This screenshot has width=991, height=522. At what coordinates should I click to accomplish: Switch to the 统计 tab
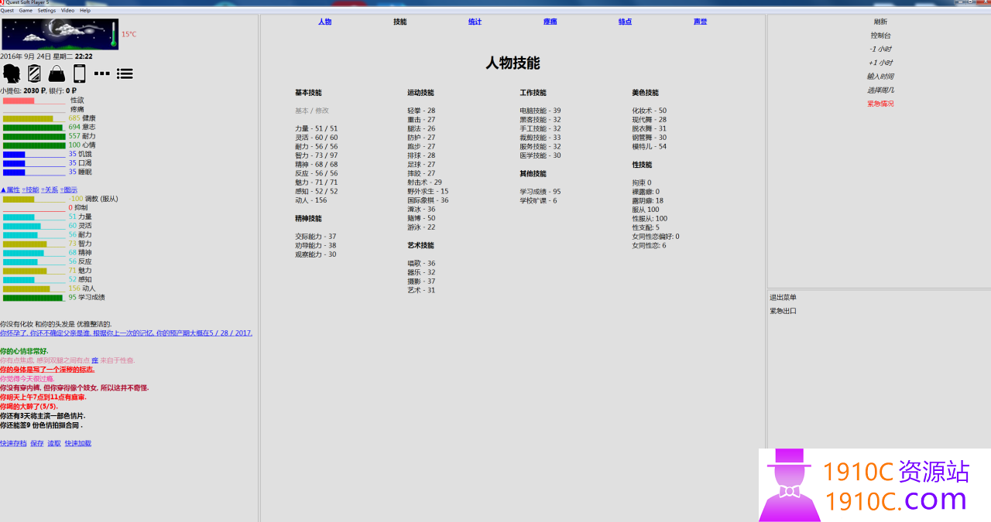475,22
